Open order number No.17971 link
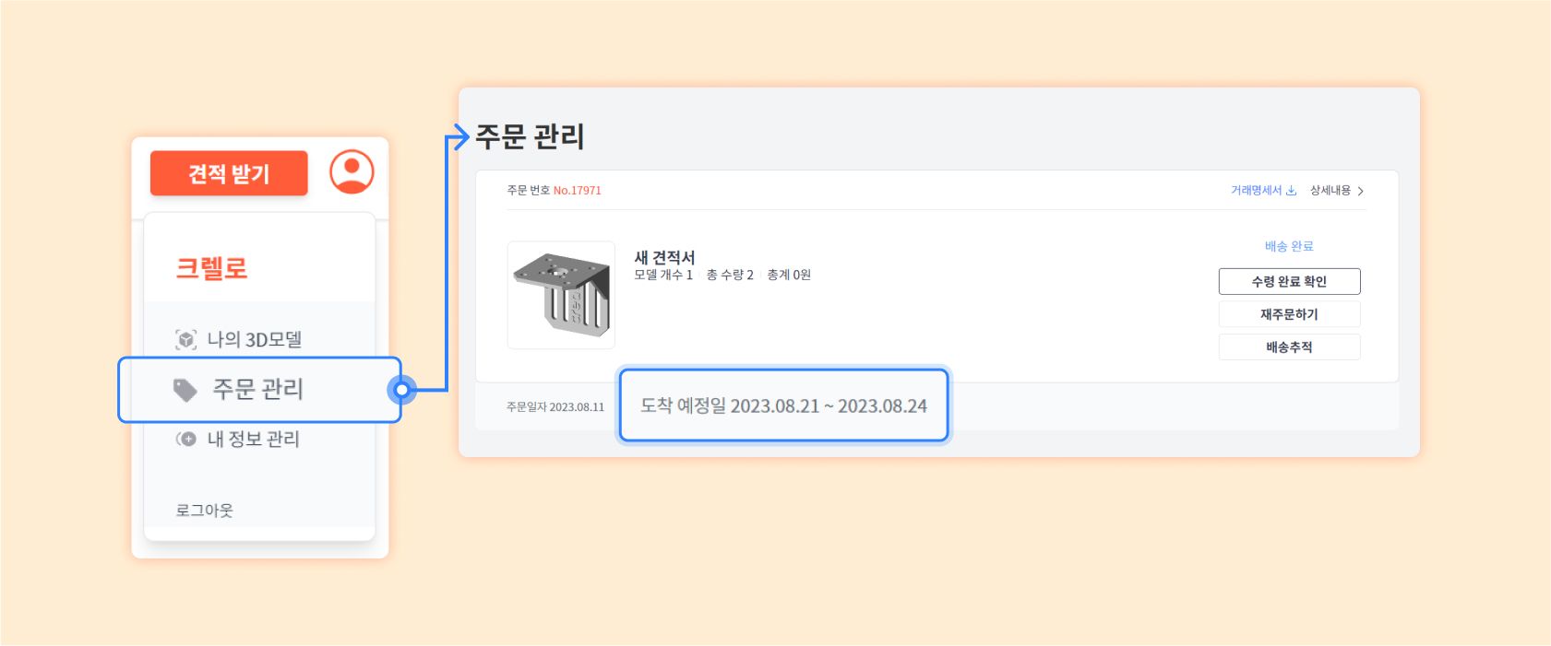The height and width of the screenshot is (646, 1551). tap(577, 191)
